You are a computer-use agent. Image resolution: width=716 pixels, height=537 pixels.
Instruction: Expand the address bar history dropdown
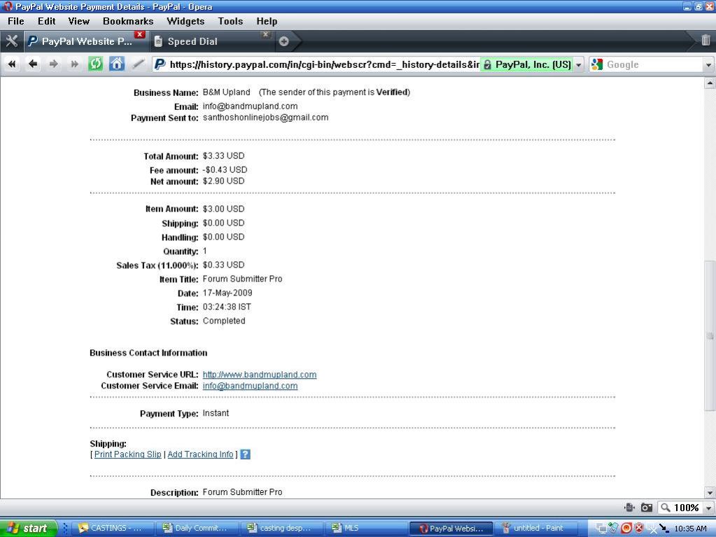coord(579,65)
